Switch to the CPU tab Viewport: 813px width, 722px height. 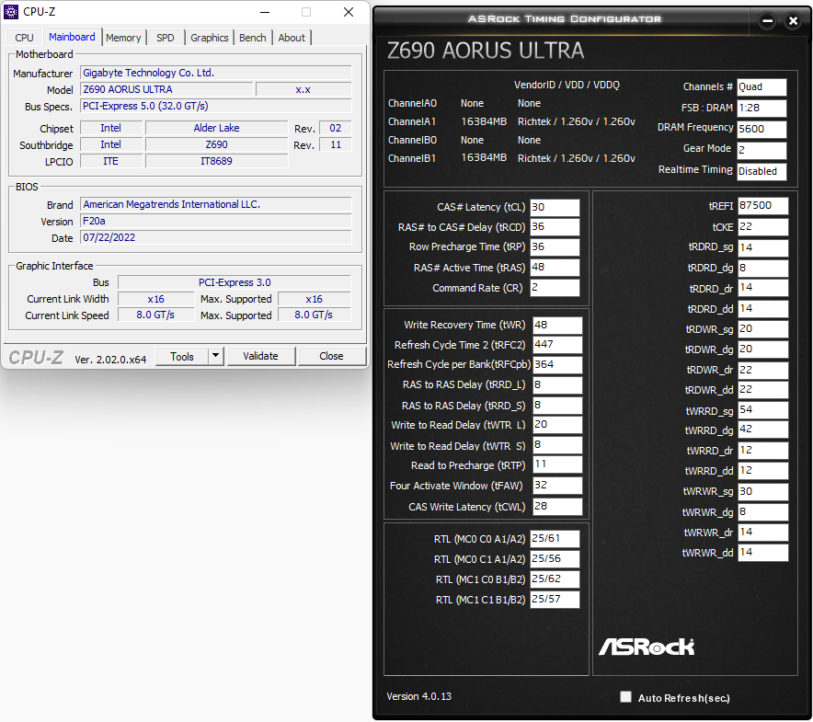coord(24,38)
